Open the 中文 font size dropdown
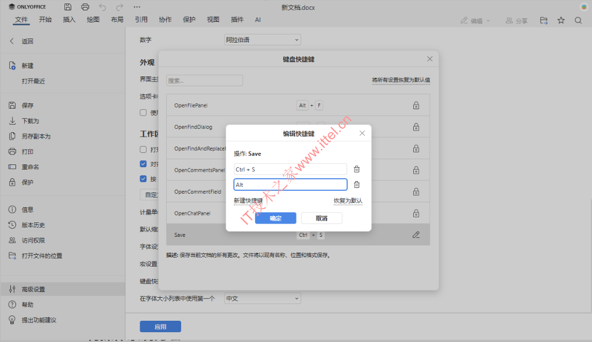The image size is (592, 342). [x=262, y=299]
